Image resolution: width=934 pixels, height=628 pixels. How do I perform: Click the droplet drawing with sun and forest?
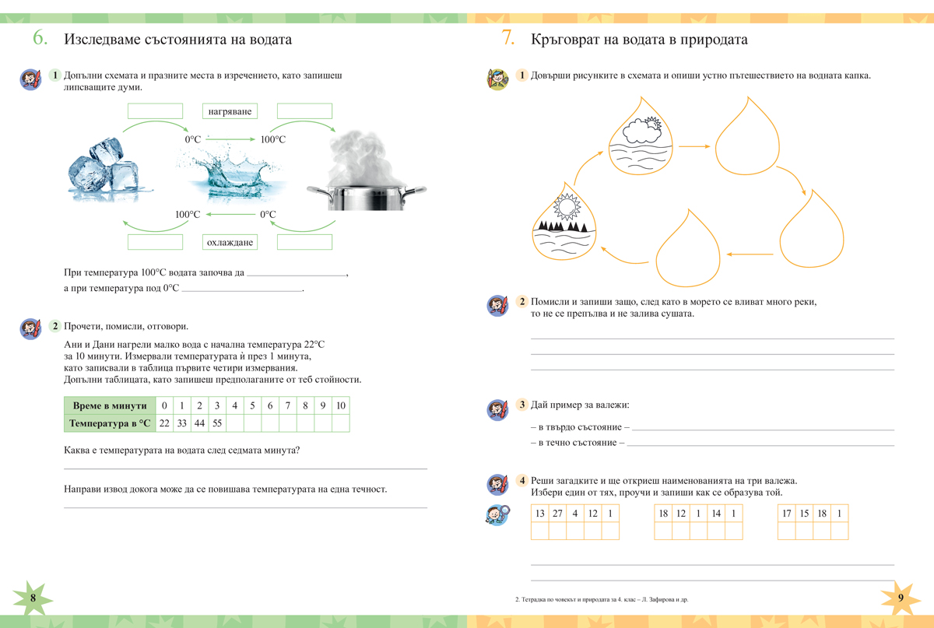click(564, 222)
